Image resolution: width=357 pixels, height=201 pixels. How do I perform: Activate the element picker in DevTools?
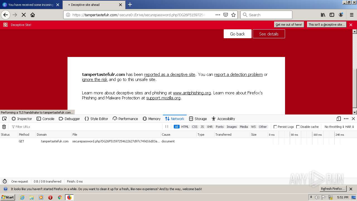coord(4,119)
